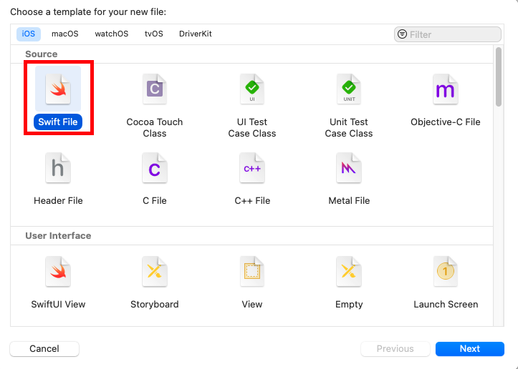Switch to the DriverKit tab
Image resolution: width=518 pixels, height=369 pixels.
coord(196,34)
